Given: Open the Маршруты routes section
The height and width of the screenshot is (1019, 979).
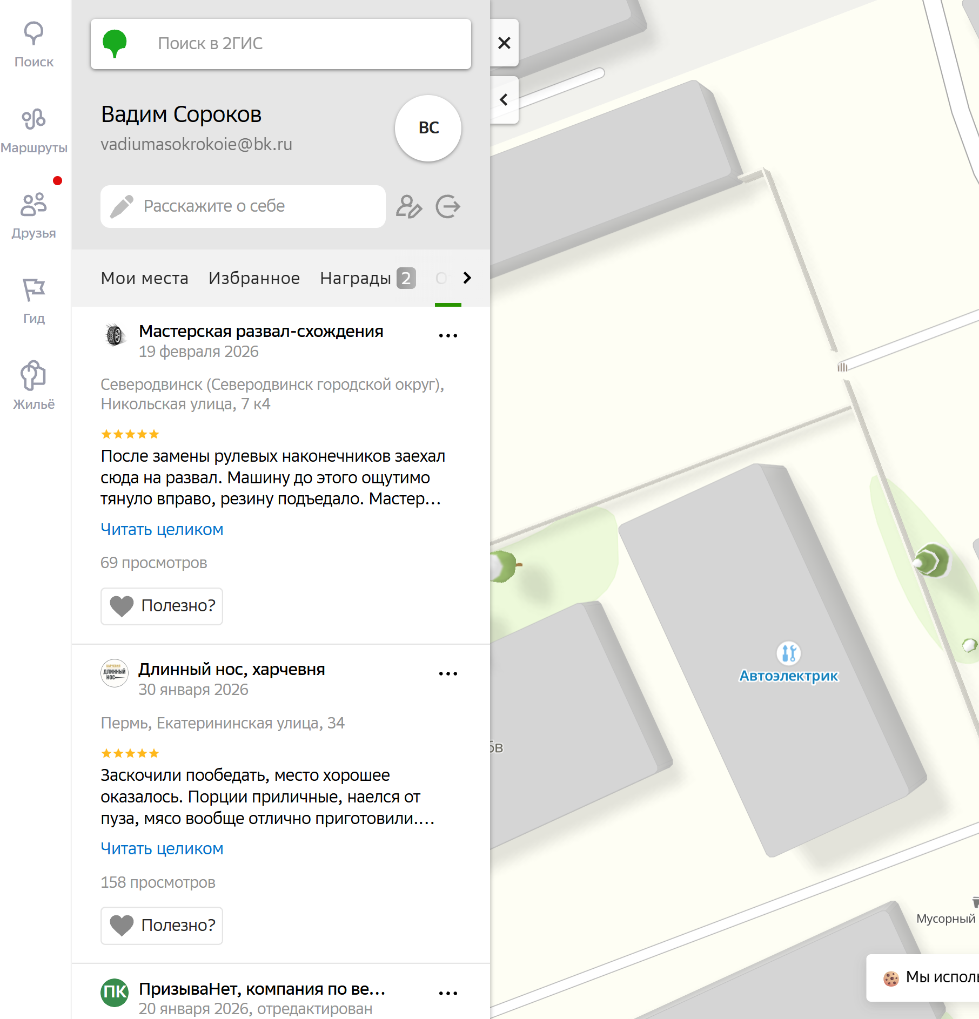Looking at the screenshot, I should (x=33, y=130).
